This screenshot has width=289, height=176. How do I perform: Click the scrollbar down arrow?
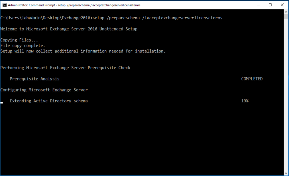(286, 173)
